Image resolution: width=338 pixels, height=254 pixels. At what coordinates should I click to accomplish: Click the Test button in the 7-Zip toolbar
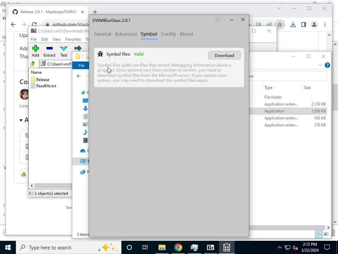tap(64, 51)
